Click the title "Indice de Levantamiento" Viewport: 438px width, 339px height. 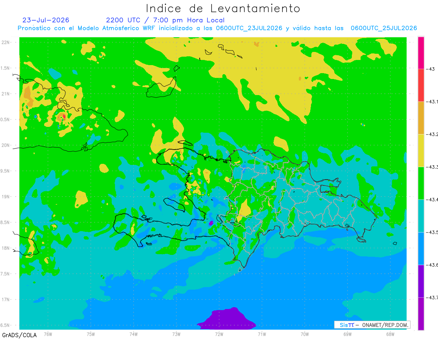(223, 8)
